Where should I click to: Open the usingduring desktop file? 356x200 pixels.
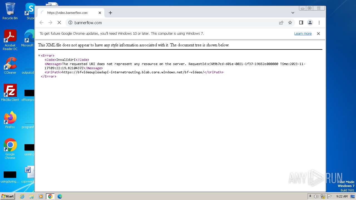[x=10, y=176]
